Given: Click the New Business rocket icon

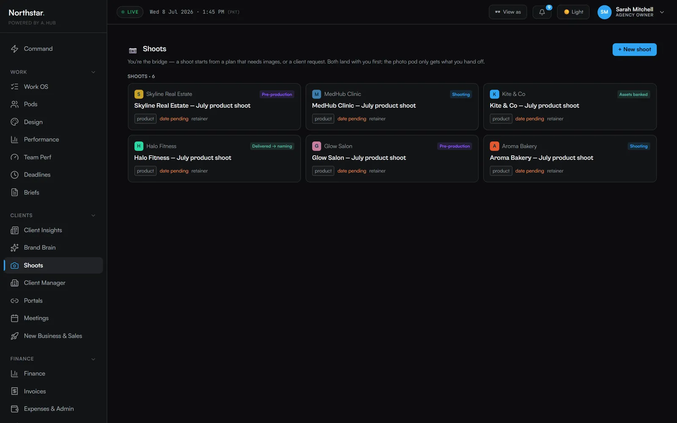Looking at the screenshot, I should (x=14, y=336).
